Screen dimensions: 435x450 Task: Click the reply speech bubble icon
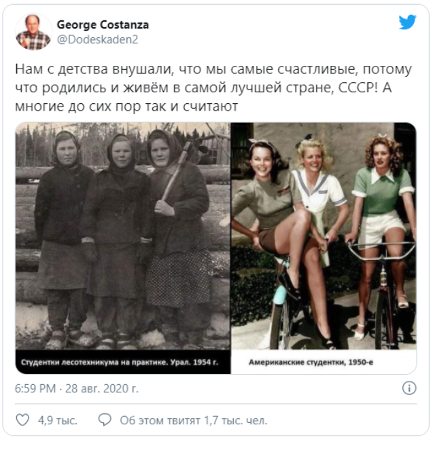pos(105,420)
